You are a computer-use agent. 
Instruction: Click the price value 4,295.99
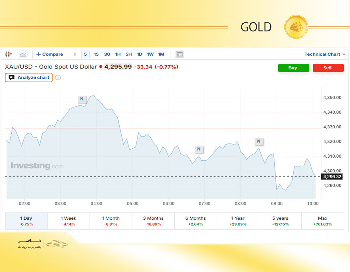pos(118,67)
